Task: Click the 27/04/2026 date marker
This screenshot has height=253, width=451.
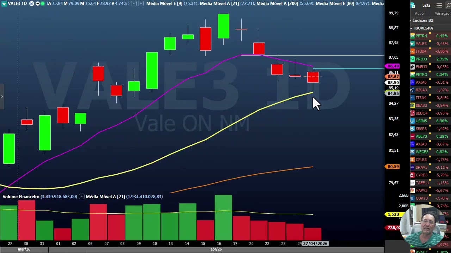Action: (315, 244)
